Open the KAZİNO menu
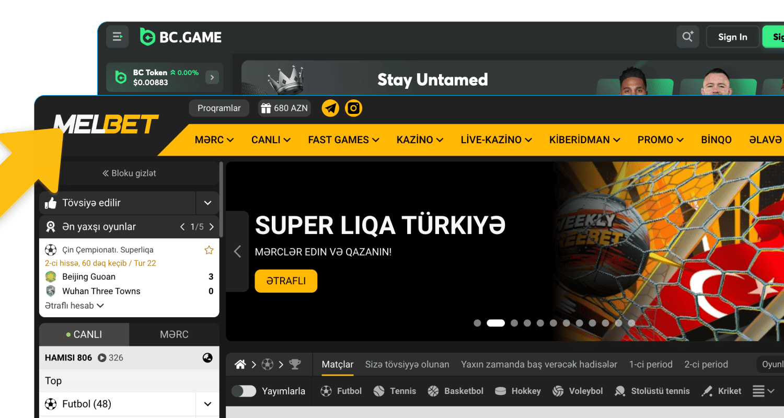784x418 pixels. [420, 140]
